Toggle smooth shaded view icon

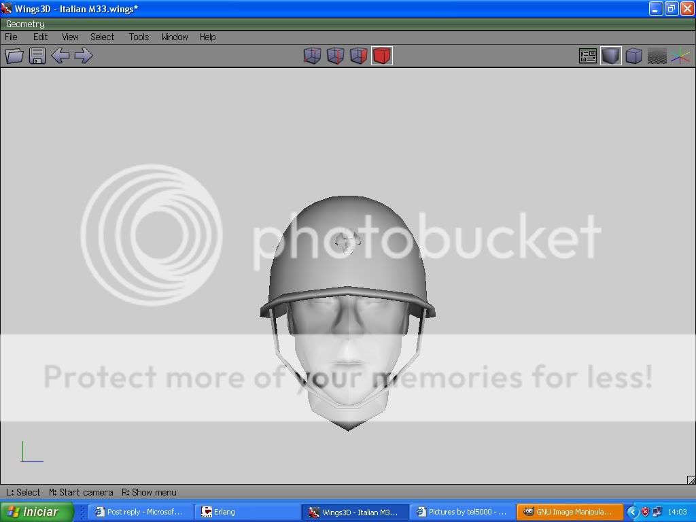(x=611, y=56)
